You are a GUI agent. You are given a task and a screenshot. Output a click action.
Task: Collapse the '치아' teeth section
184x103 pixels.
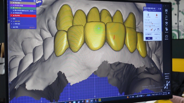pyautogui.click(x=12, y=19)
